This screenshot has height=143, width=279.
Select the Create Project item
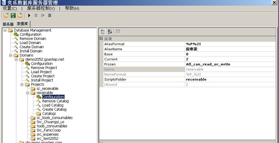[43, 76]
